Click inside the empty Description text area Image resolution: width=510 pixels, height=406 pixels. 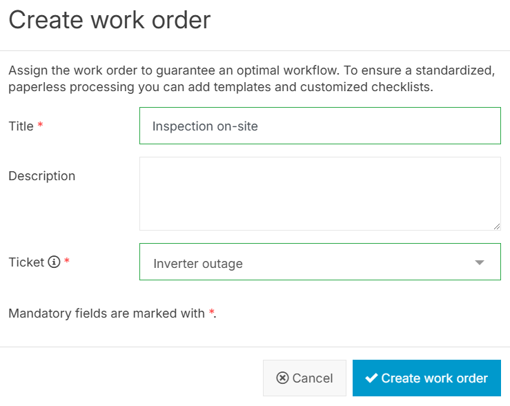pyautogui.click(x=320, y=193)
